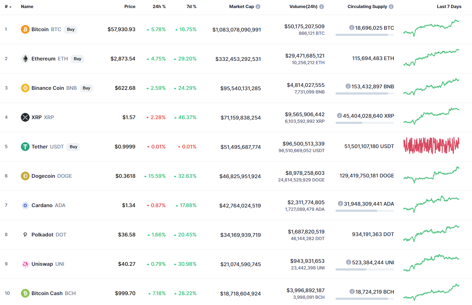Click the Market Cap info icon
The image size is (472, 305).
[x=258, y=7]
